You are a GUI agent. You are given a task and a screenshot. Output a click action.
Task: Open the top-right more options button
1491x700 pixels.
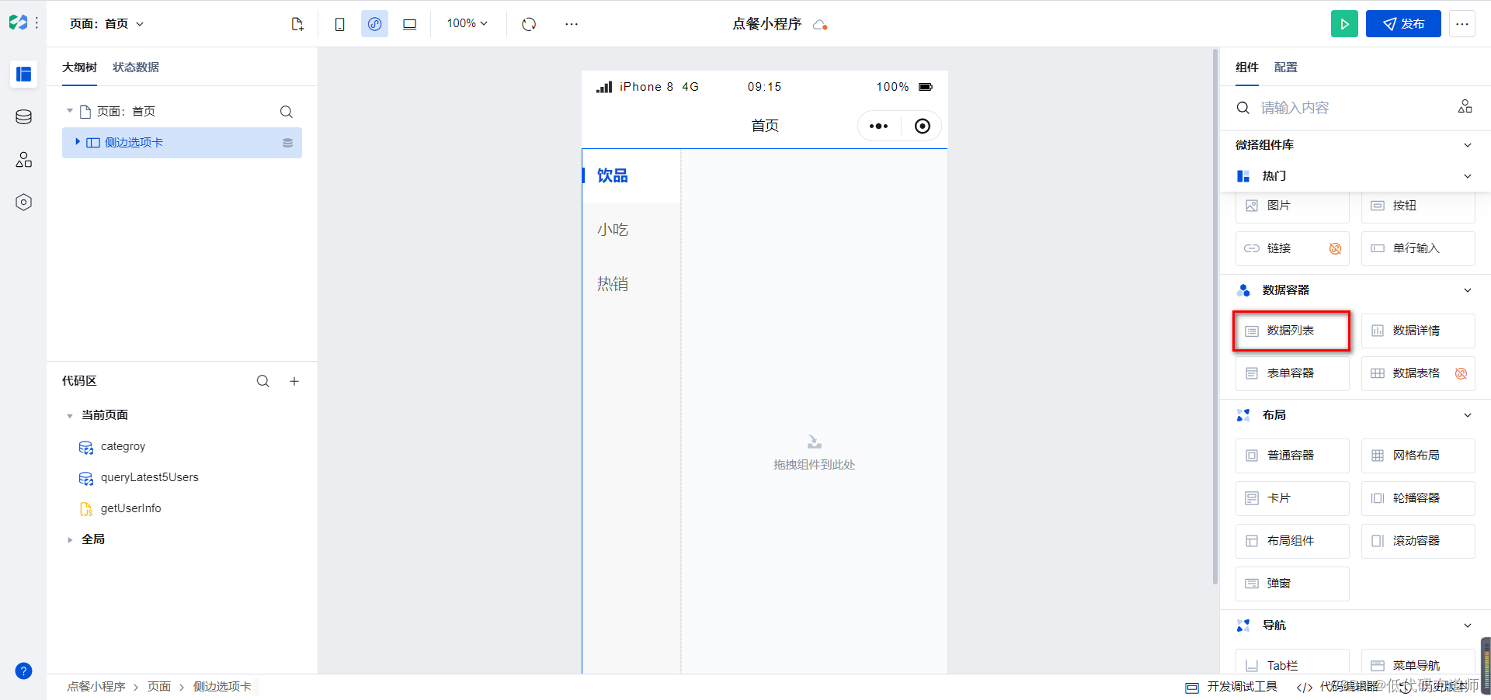pos(1462,24)
